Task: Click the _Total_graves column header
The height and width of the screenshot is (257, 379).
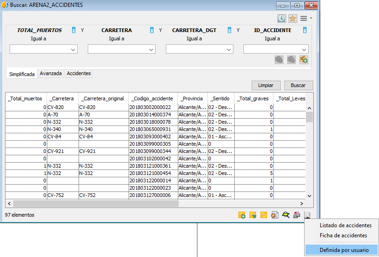Action: click(x=254, y=98)
